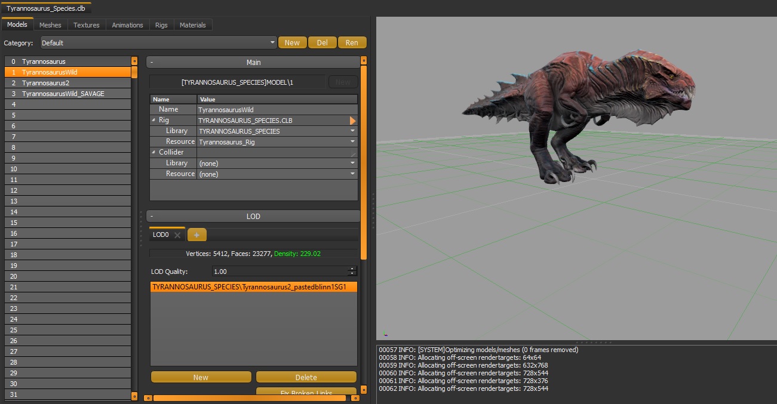
Task: Close the LOD0 tab with its X
Action: click(x=177, y=235)
